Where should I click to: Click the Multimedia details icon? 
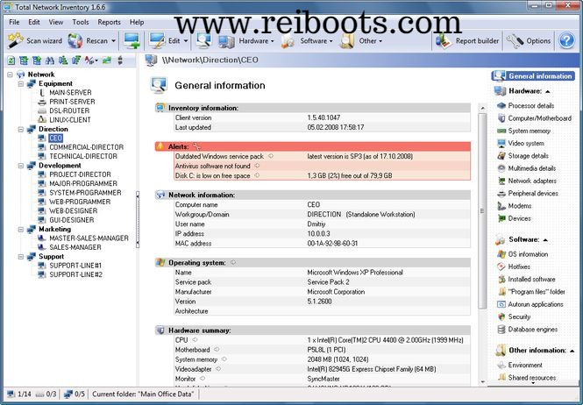(501, 168)
